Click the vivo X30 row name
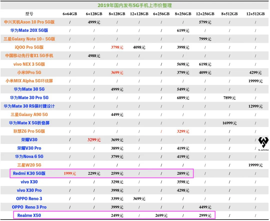Viewport: 270px width, 221px height. 29,182
